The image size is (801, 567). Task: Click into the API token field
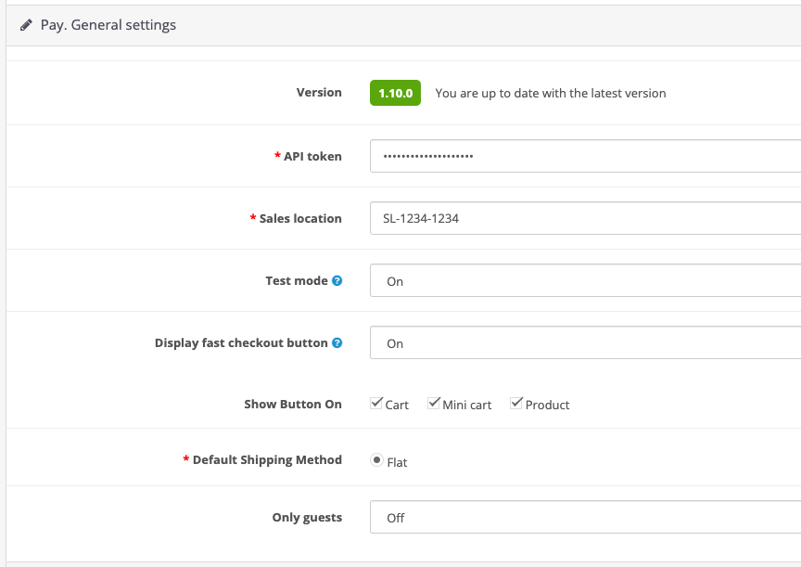[585, 156]
